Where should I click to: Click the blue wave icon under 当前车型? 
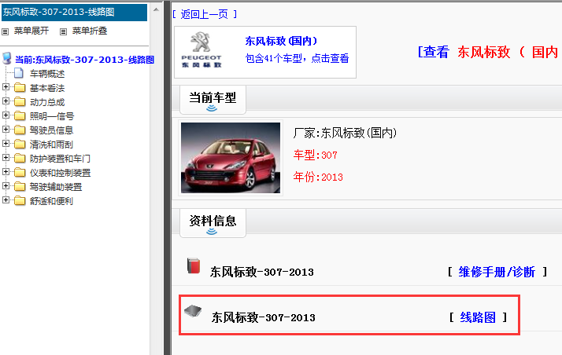(x=212, y=108)
